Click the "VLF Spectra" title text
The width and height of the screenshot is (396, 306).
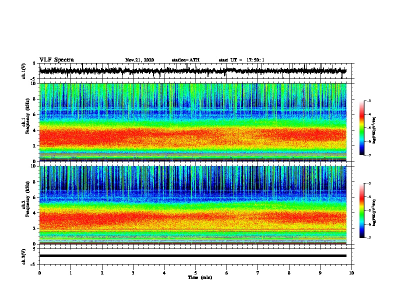pyautogui.click(x=56, y=60)
